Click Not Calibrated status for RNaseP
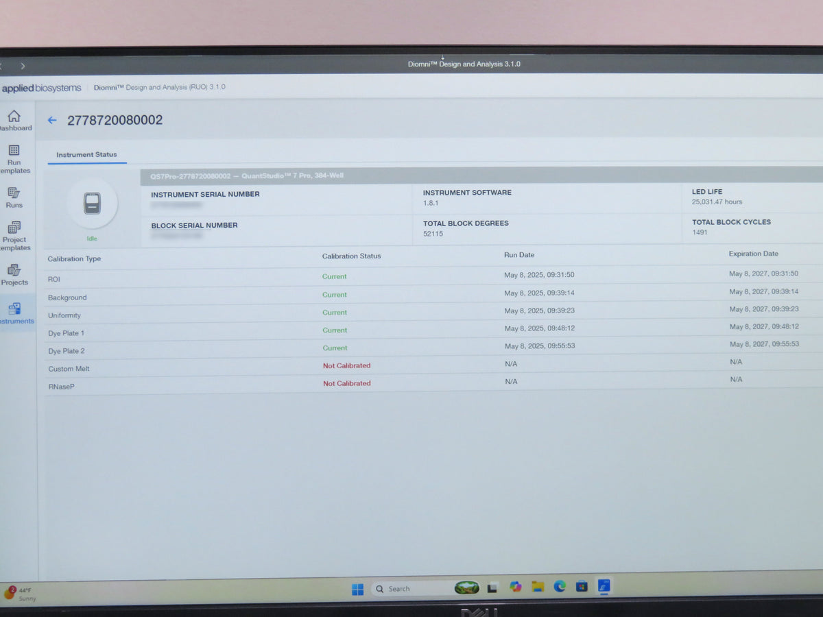Image resolution: width=823 pixels, height=617 pixels. click(347, 384)
